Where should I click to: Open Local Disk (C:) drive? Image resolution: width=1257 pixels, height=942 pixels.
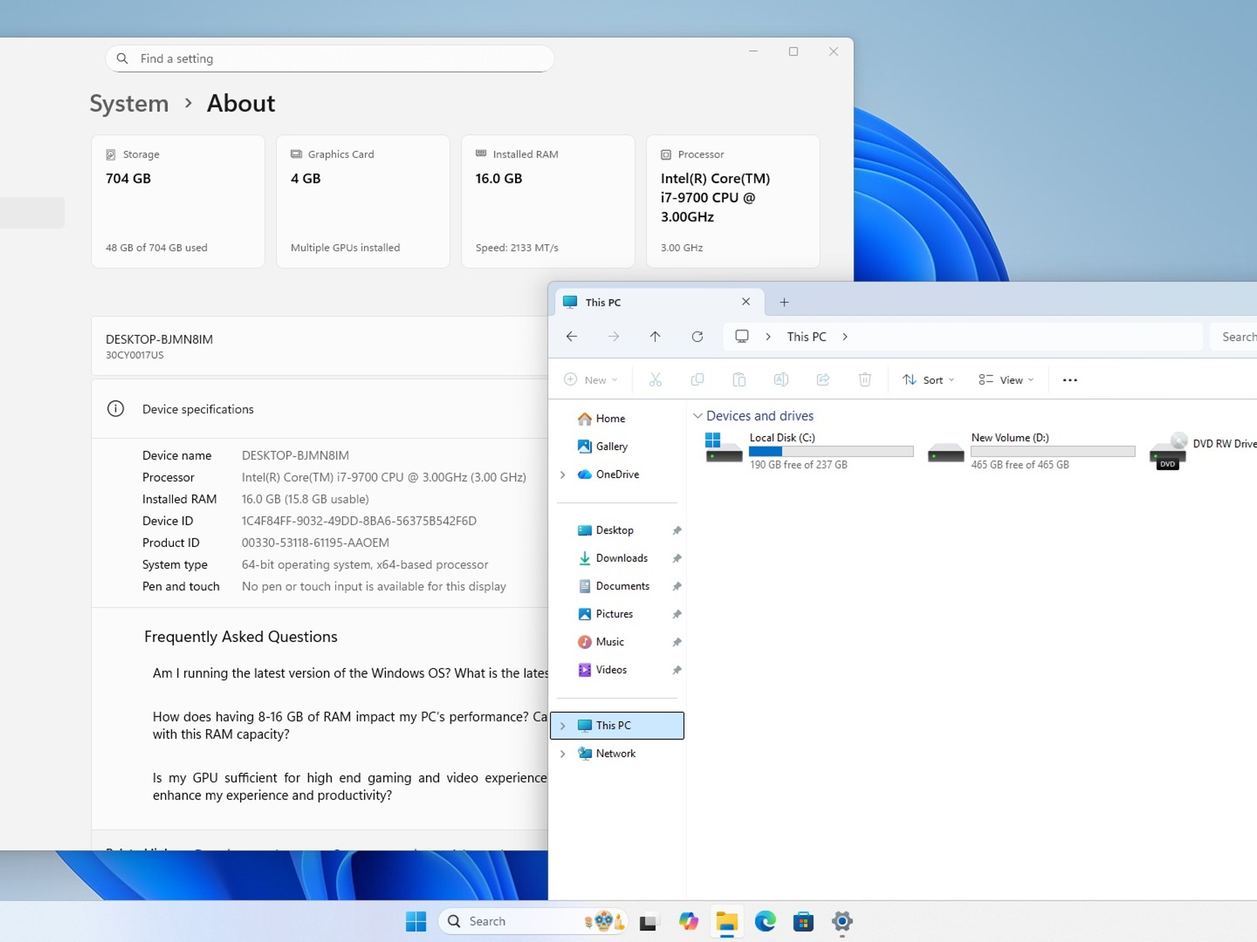pyautogui.click(x=810, y=450)
